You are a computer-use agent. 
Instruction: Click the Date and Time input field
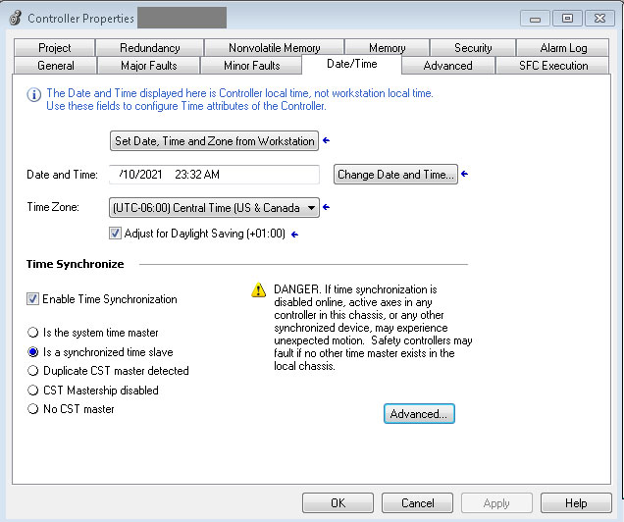pyautogui.click(x=214, y=175)
